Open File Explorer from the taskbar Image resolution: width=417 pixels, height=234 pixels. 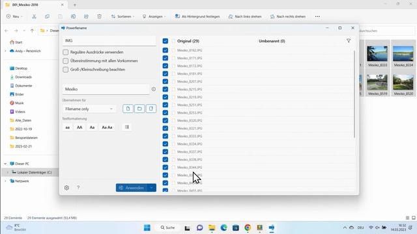212,227
